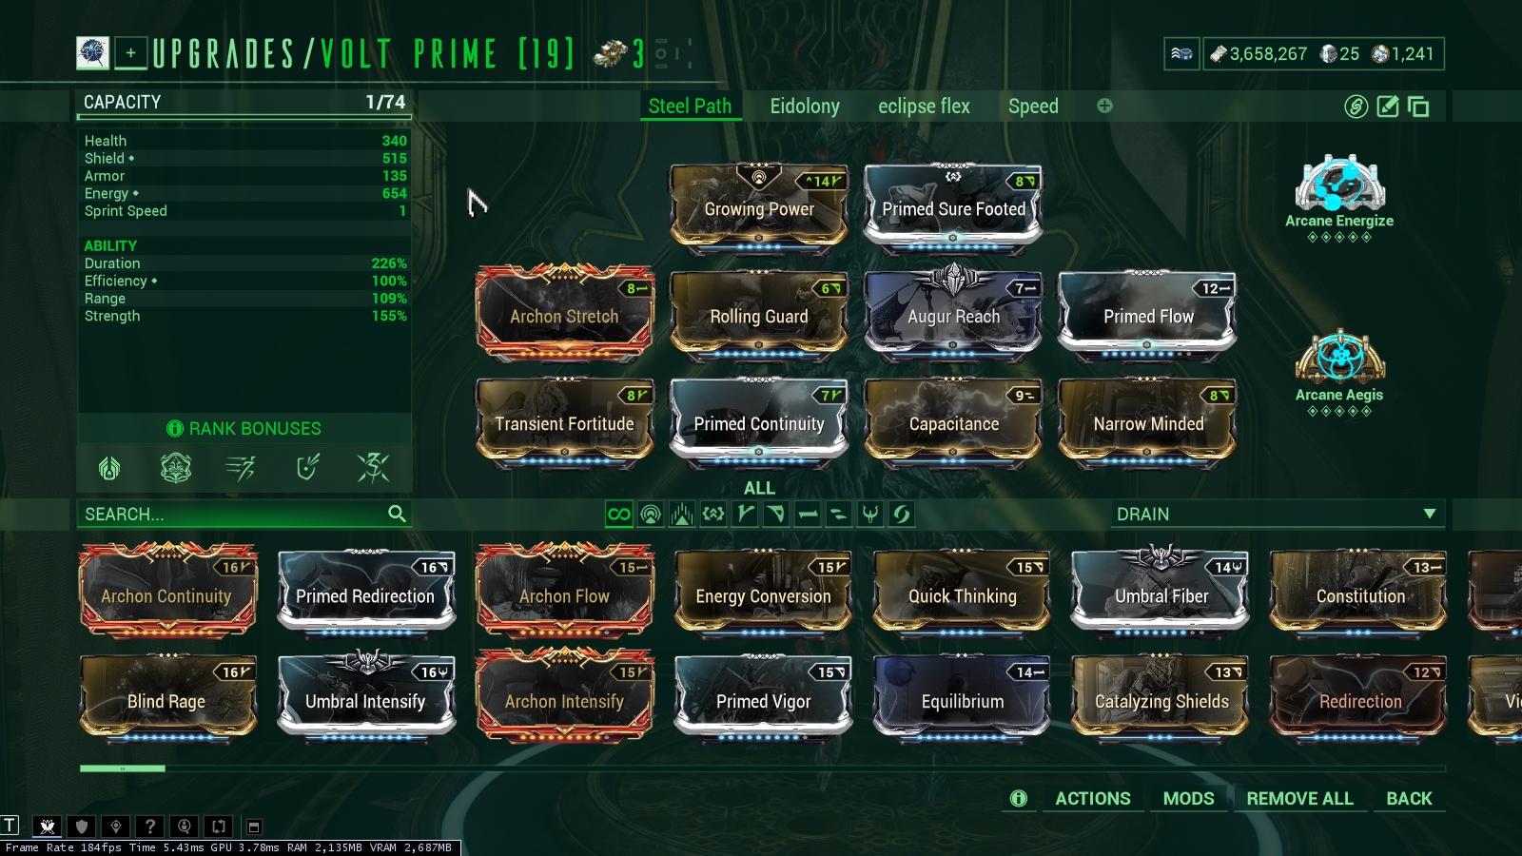Image resolution: width=1522 pixels, height=856 pixels.
Task: Click the copy config icon
Action: point(1418,107)
